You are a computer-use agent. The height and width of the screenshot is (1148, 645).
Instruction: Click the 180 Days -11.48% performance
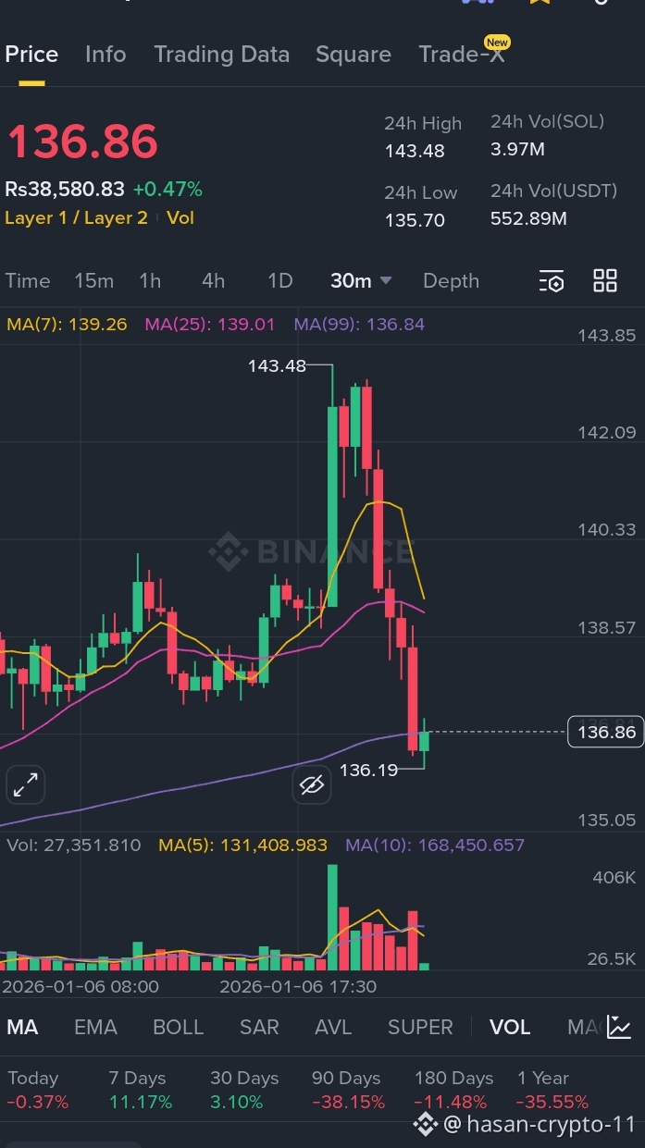pyautogui.click(x=453, y=1090)
